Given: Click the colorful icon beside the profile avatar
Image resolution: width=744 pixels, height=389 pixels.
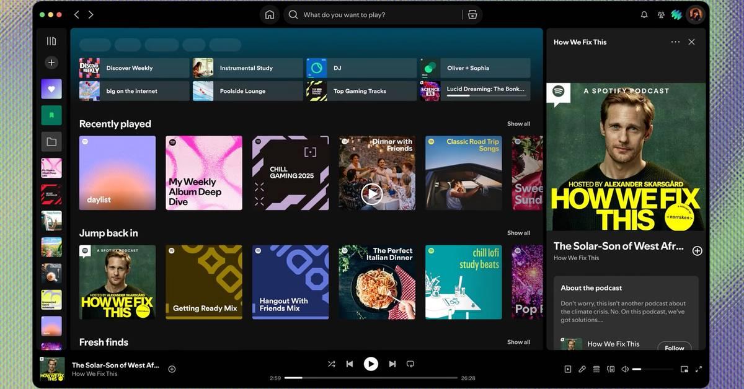Looking at the screenshot, I should pyautogui.click(x=676, y=15).
